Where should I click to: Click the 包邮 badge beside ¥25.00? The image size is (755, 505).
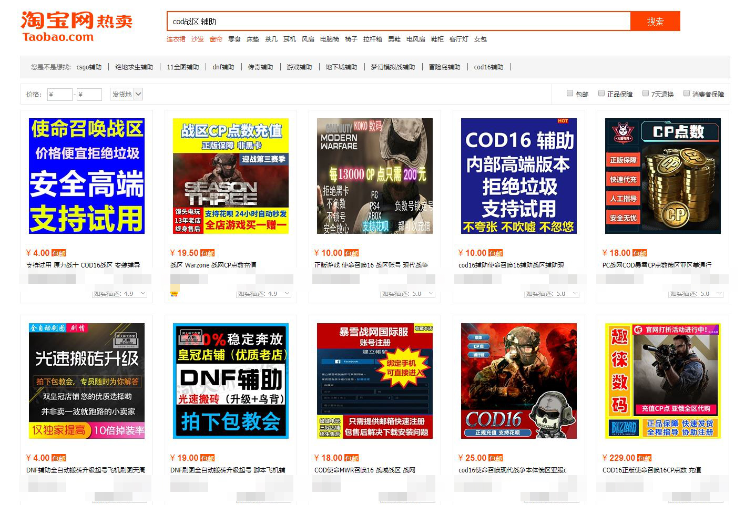[496, 458]
